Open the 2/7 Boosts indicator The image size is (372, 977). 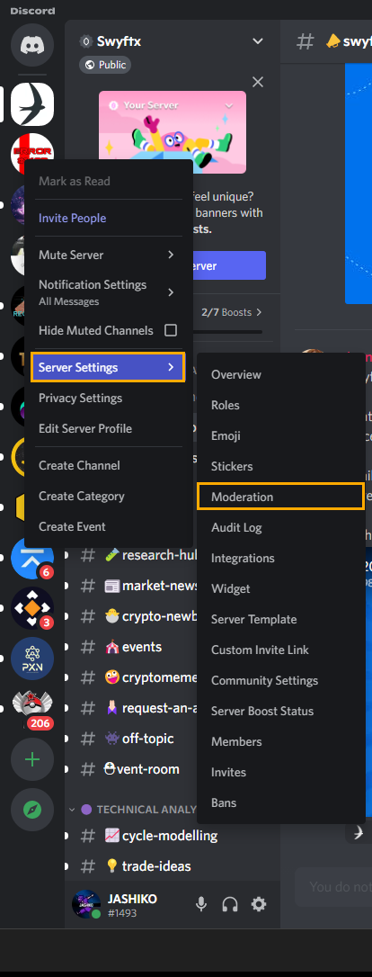tap(232, 312)
